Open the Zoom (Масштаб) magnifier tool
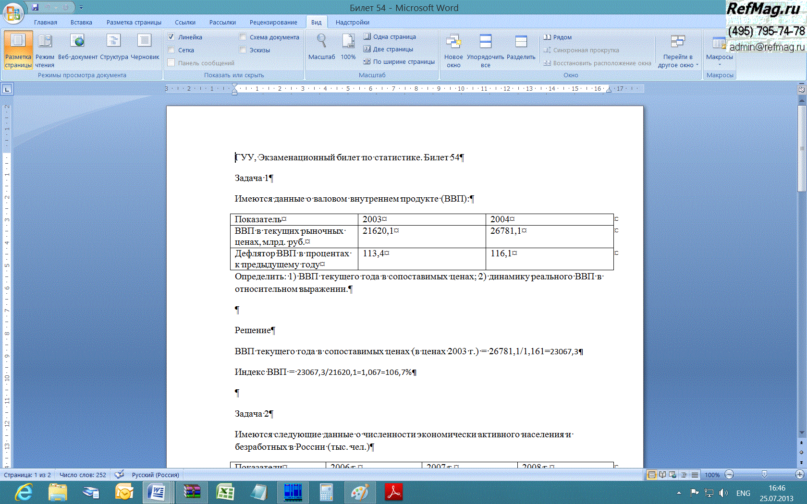Screen dimensions: 807x504 click(321, 47)
